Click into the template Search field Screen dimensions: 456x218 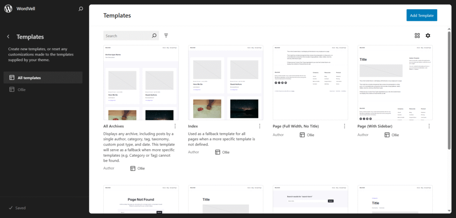pyautogui.click(x=126, y=36)
